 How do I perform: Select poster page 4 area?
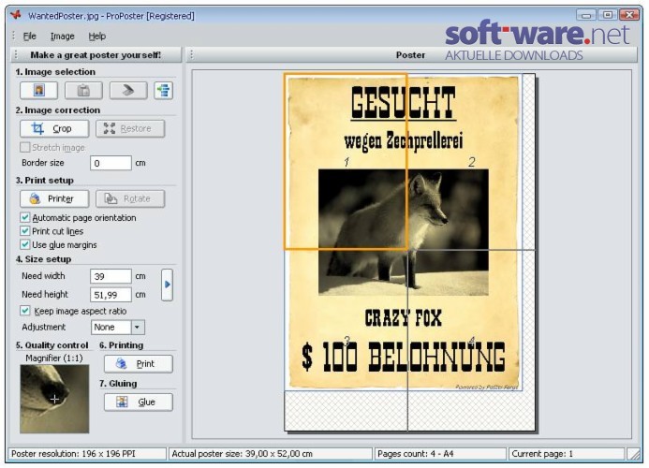coord(471,340)
